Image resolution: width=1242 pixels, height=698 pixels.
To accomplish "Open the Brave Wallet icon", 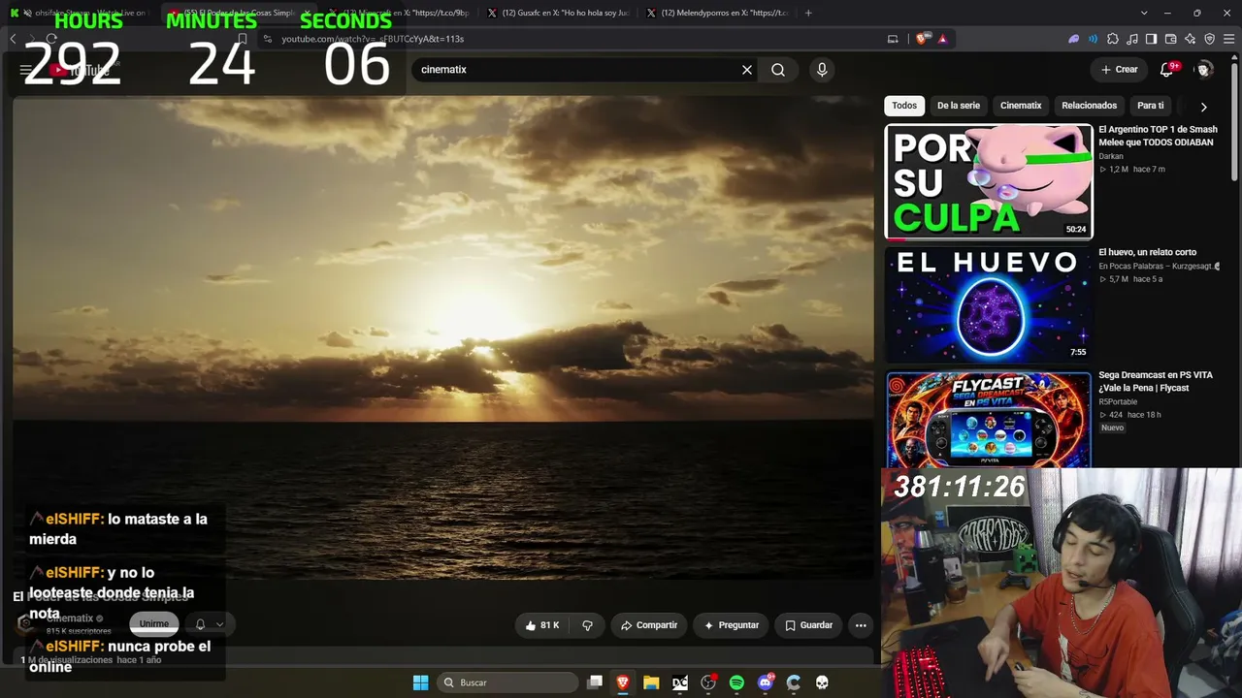I will (1171, 39).
